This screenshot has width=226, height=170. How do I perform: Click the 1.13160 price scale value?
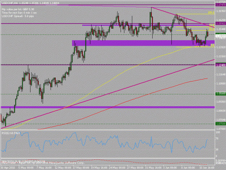coord(221,56)
